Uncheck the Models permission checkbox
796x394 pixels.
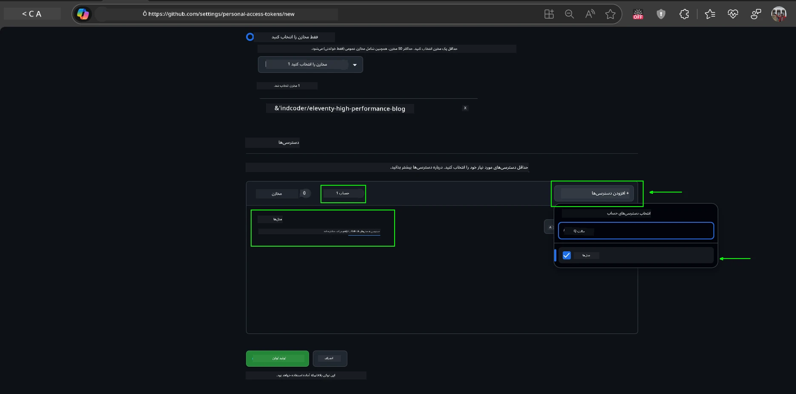pyautogui.click(x=567, y=255)
